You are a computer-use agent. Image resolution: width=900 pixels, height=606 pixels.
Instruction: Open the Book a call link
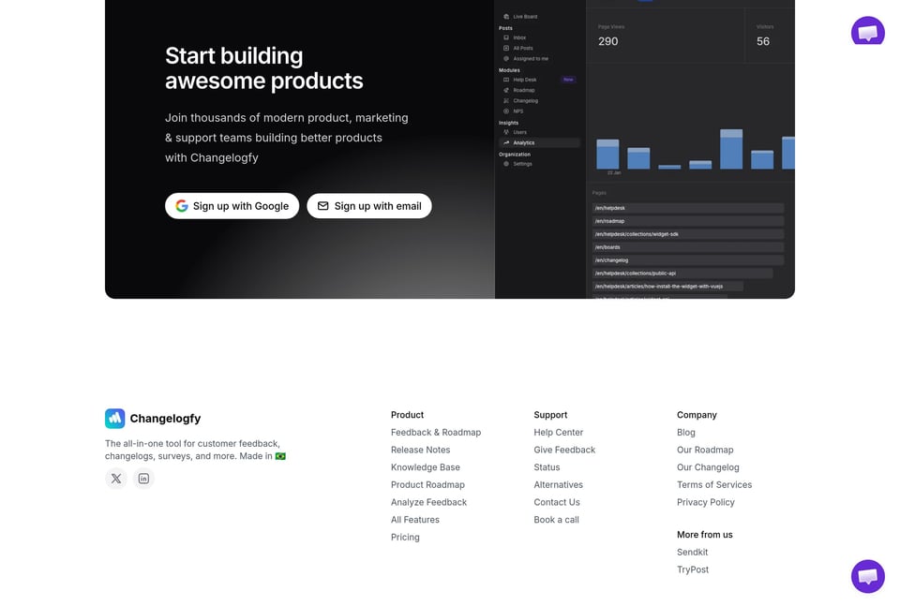pyautogui.click(x=556, y=520)
